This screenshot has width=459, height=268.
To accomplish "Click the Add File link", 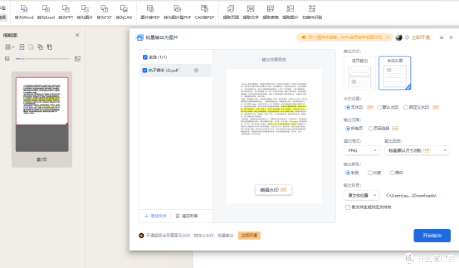I will click(x=156, y=216).
